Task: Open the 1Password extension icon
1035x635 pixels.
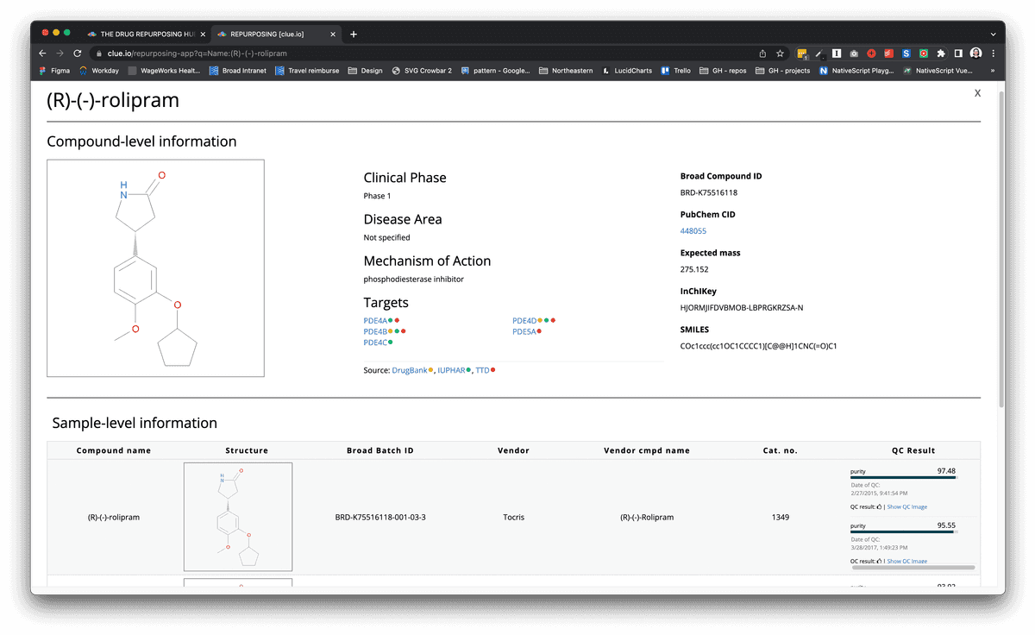Action: pos(837,53)
